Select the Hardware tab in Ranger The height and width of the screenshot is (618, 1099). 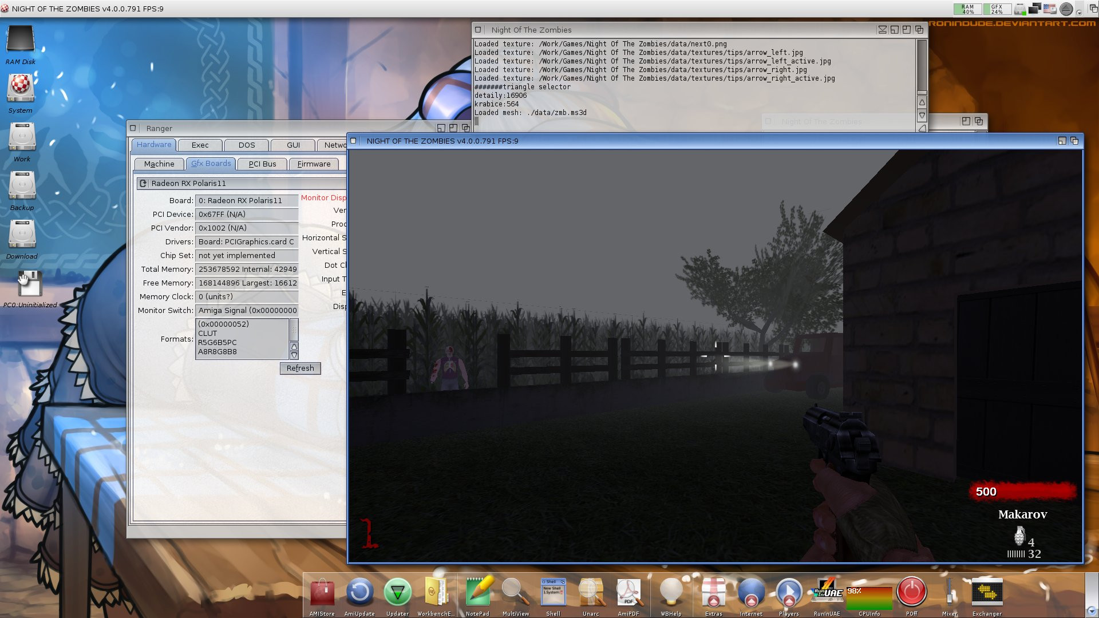point(154,145)
